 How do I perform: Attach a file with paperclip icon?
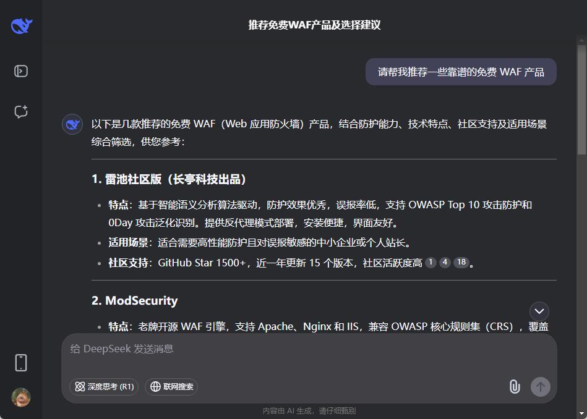click(x=515, y=386)
